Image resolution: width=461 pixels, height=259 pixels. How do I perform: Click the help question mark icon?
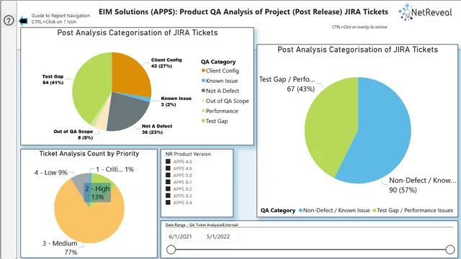(x=9, y=21)
